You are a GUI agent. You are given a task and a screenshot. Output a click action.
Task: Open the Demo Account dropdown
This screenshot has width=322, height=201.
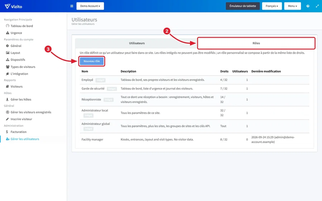[90, 6]
